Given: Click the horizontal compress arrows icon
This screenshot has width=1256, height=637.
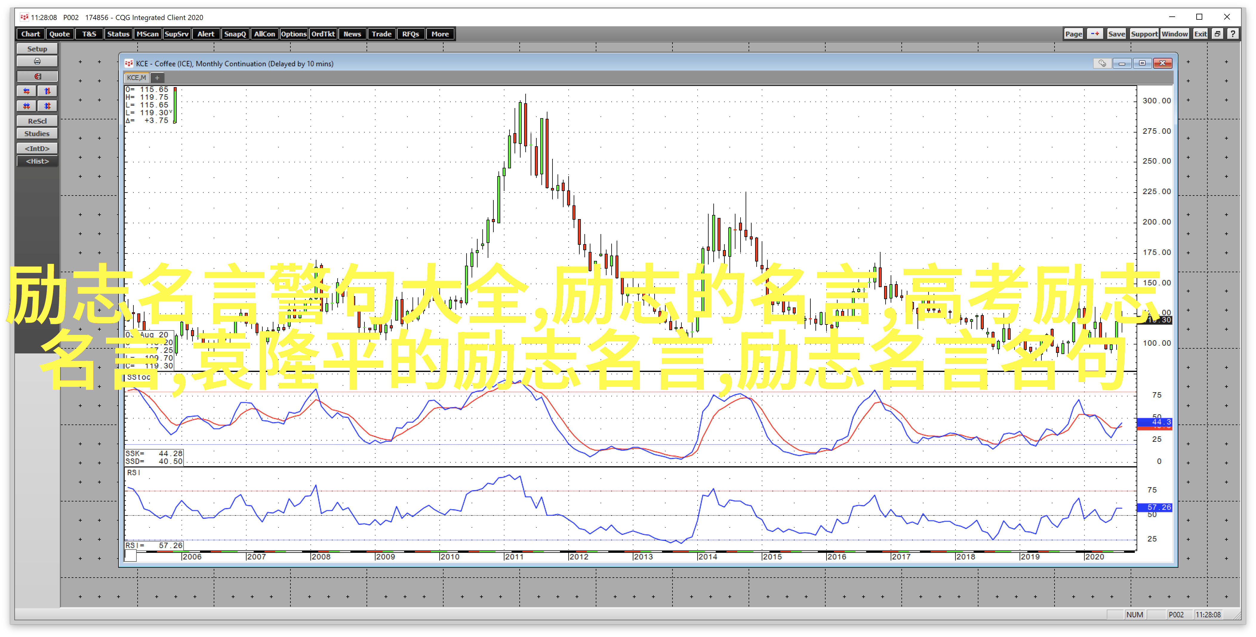Looking at the screenshot, I should [x=26, y=106].
